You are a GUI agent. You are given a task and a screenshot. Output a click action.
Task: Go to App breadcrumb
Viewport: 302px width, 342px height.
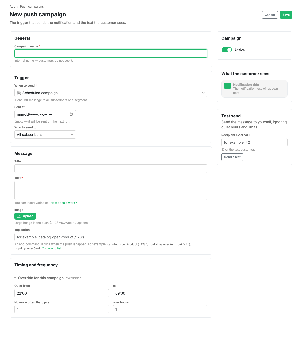point(12,7)
